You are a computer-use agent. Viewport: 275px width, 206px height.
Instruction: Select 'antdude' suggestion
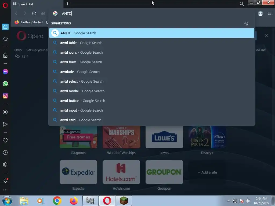152,72
